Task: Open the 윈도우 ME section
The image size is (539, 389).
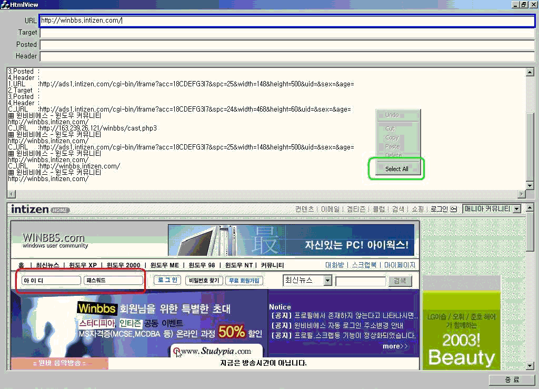Action: (x=165, y=265)
